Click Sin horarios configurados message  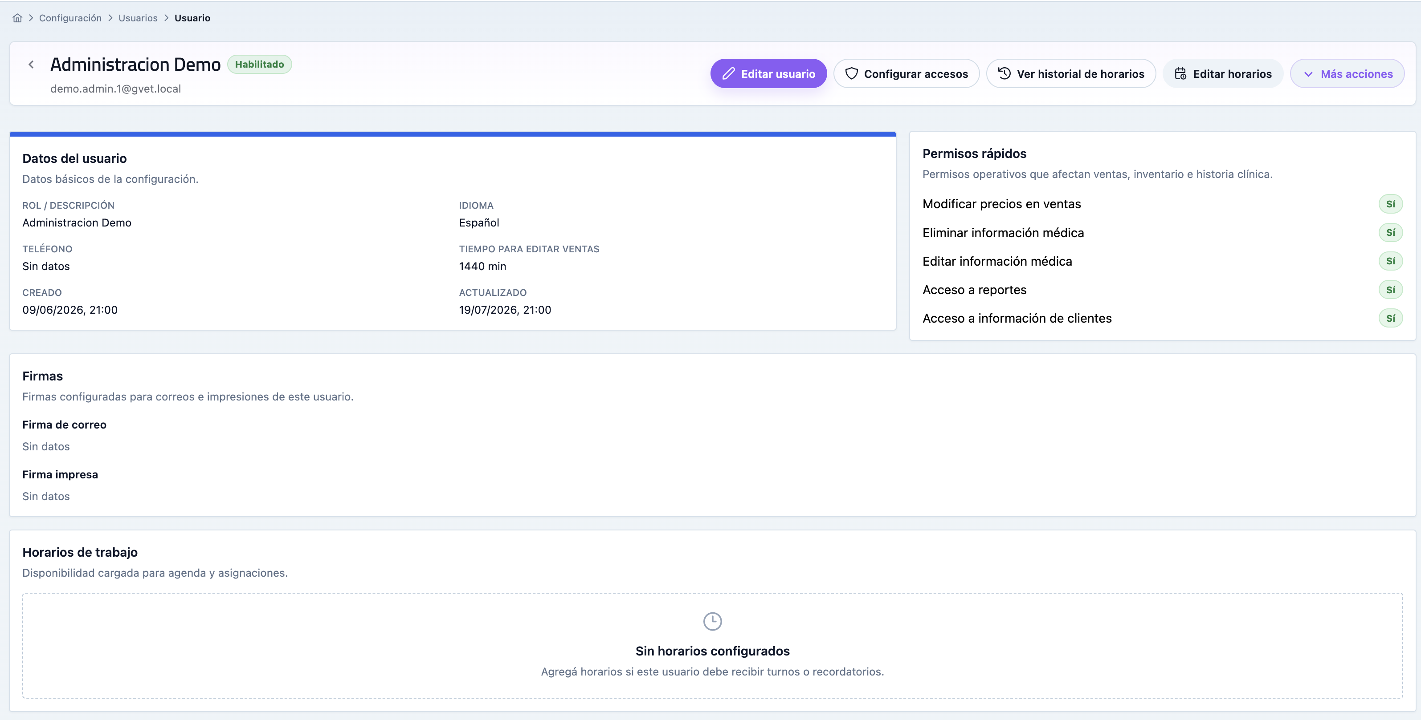pyautogui.click(x=713, y=651)
